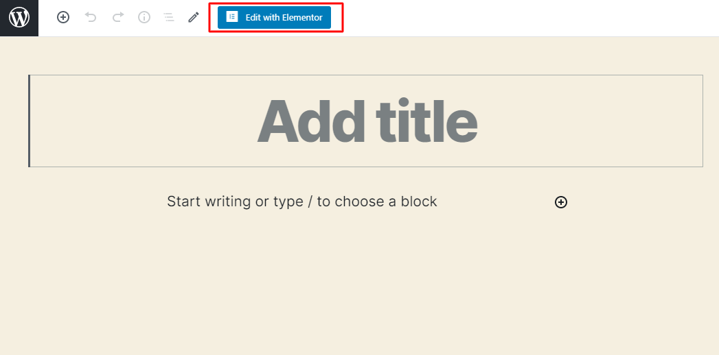Click the empty canvas below the paragraph
Viewport: 719px width, 355px height.
359,288
